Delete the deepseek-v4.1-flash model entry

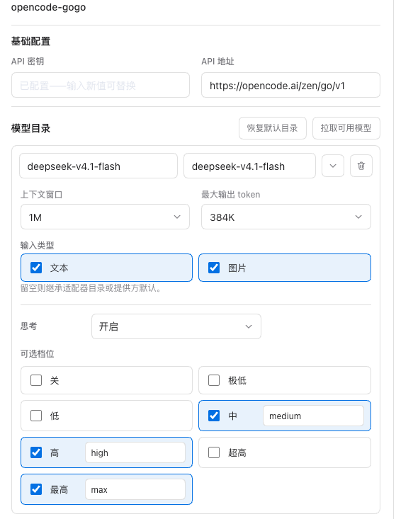tap(361, 166)
